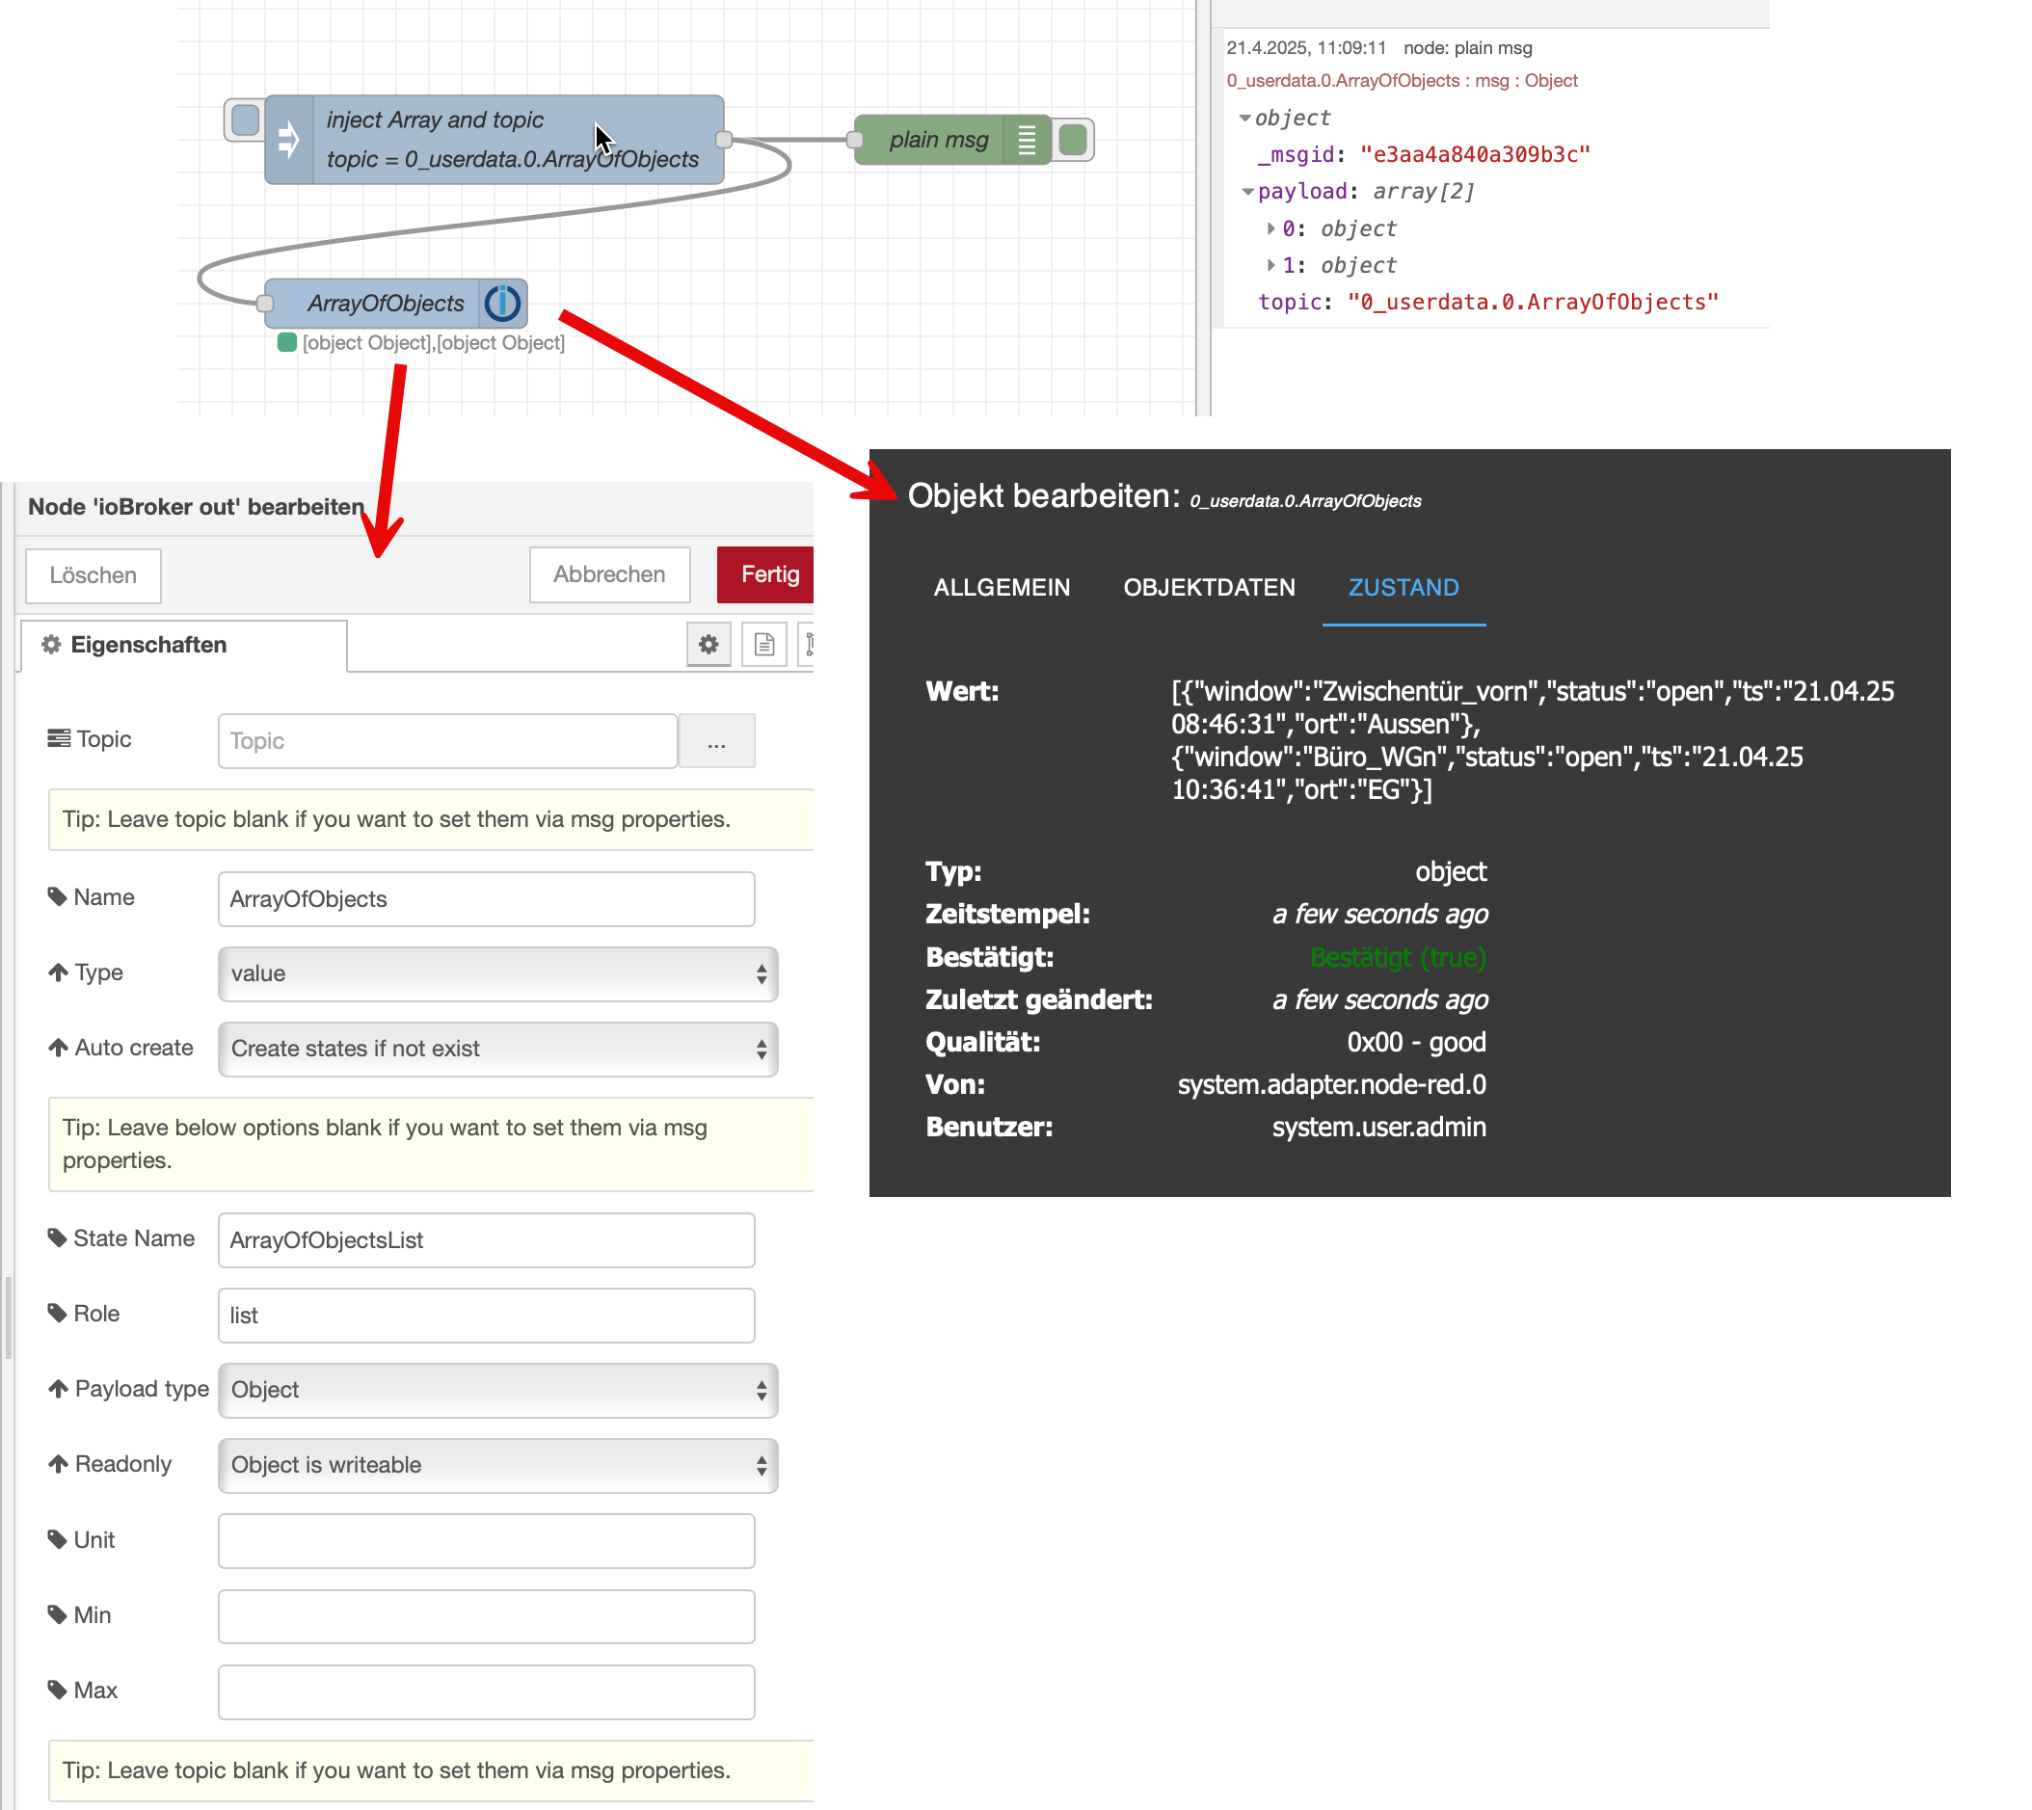Toggle the plain msg debug node button
The width and height of the screenshot is (2032, 1810).
tap(1073, 139)
